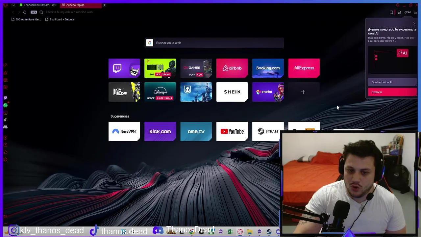Viewport: 421px width, 237px height.
Task: Open Instagram in the sidebar
Action: [5, 113]
